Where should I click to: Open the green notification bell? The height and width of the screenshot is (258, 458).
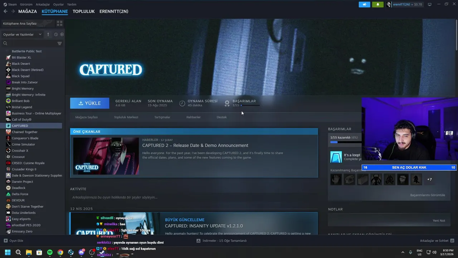pos(377,4)
